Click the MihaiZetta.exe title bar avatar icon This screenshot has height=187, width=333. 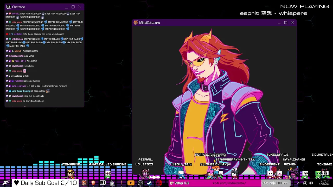(x=136, y=23)
